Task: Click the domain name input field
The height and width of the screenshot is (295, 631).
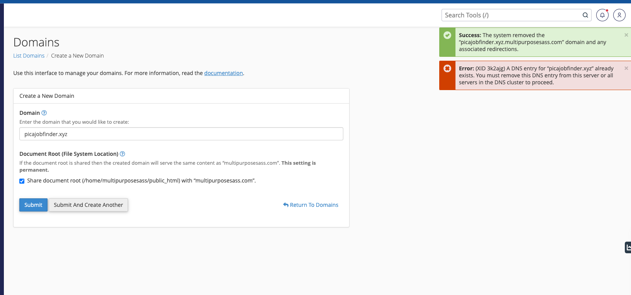Action: 181,134
